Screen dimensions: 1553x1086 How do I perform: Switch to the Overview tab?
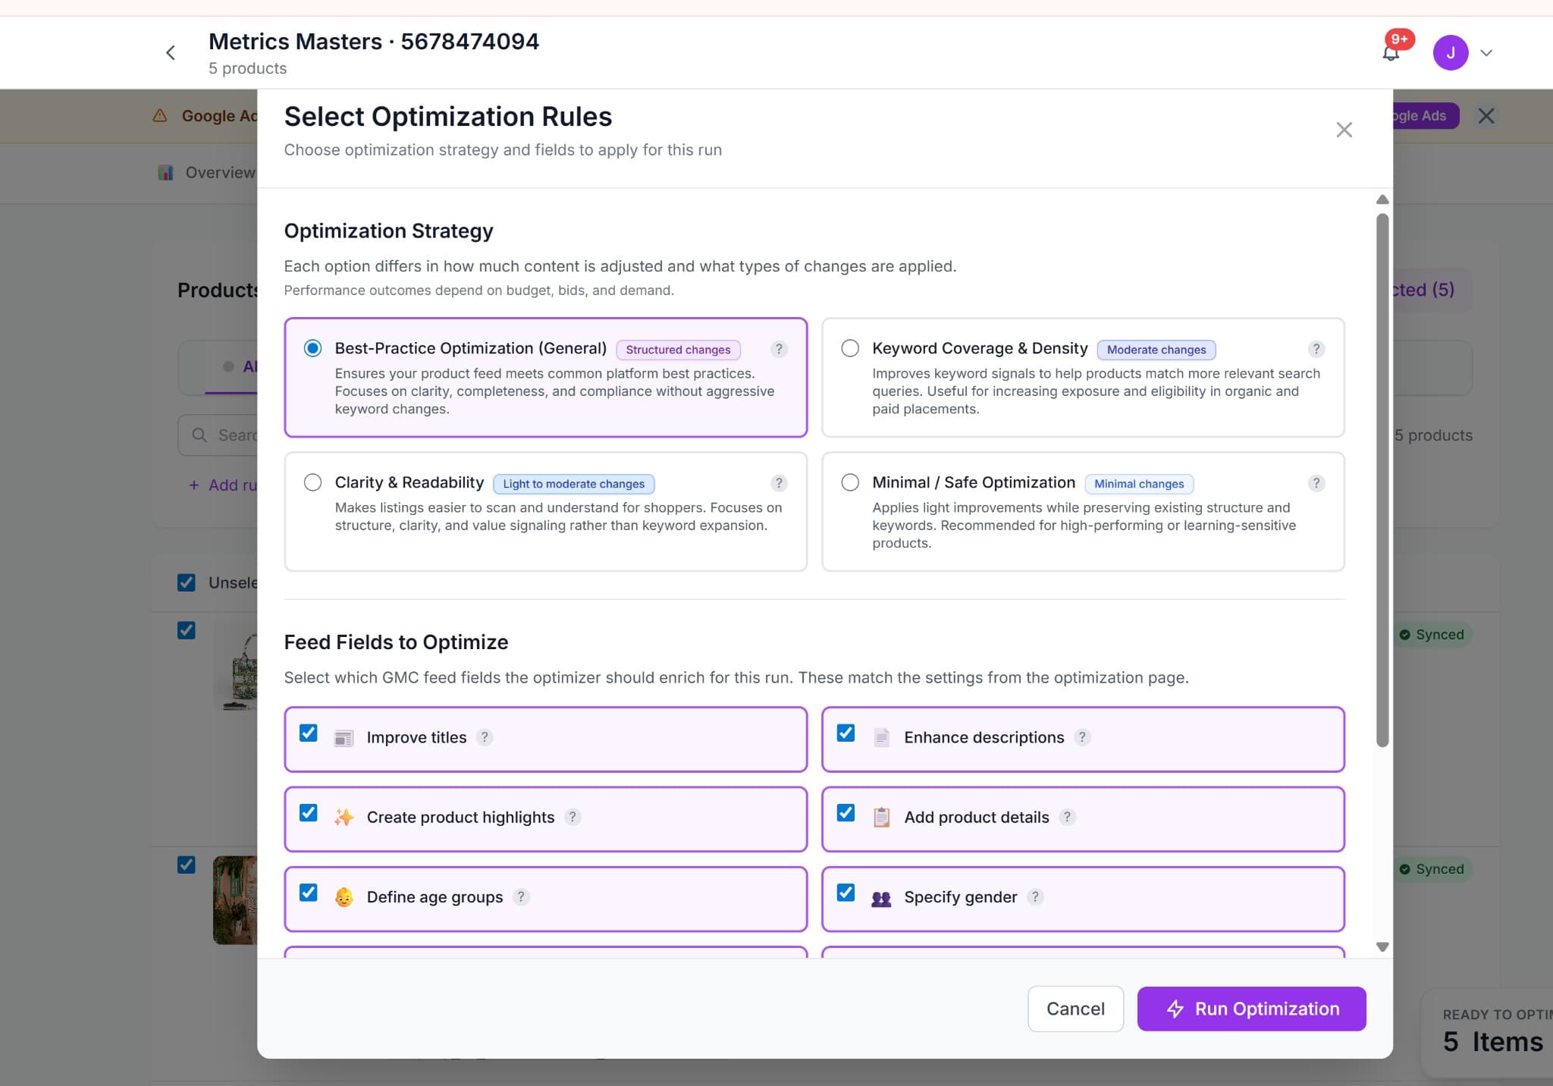pyautogui.click(x=208, y=172)
